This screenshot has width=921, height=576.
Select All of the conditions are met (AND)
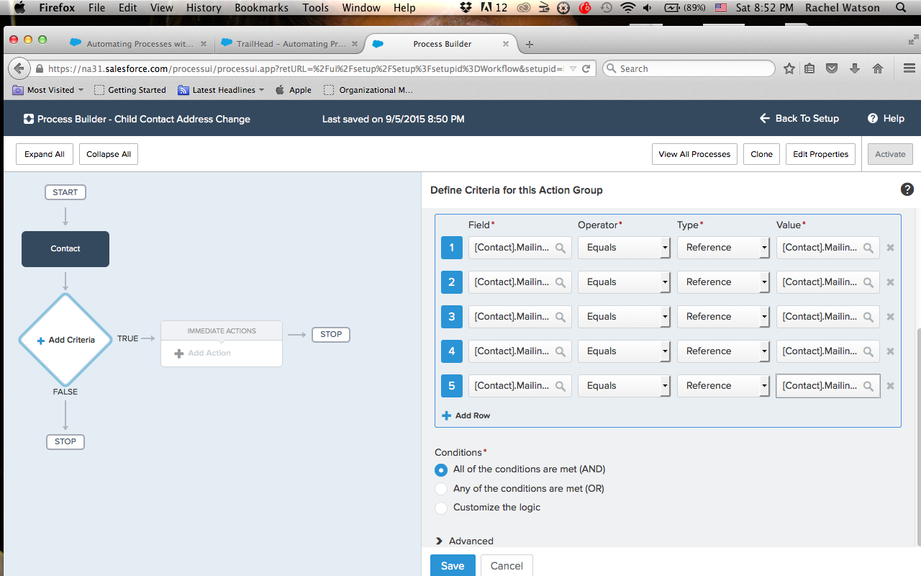[442, 469]
